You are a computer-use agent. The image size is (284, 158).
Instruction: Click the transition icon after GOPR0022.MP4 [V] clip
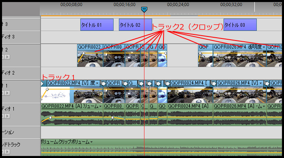103,83
